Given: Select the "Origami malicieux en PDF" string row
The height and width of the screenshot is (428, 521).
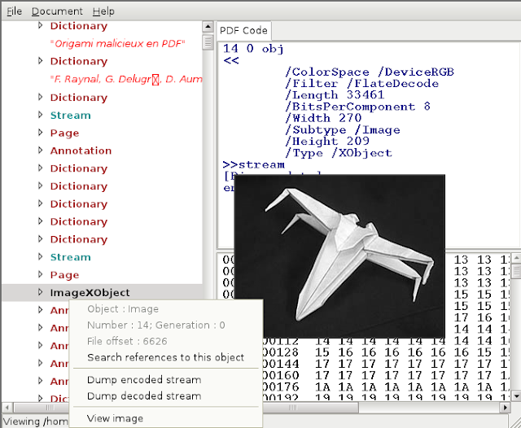Looking at the screenshot, I should click(117, 43).
